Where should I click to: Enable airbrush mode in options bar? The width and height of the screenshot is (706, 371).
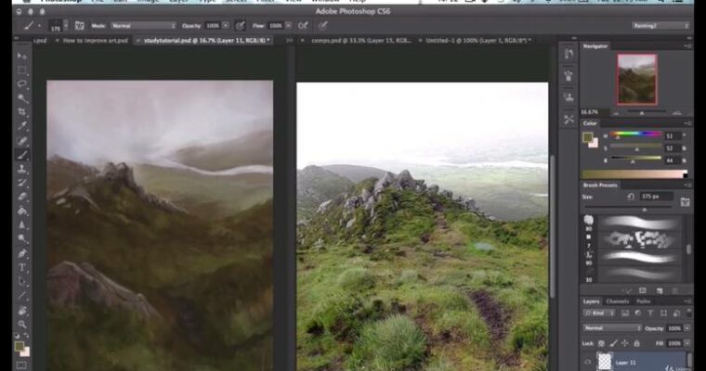303,26
